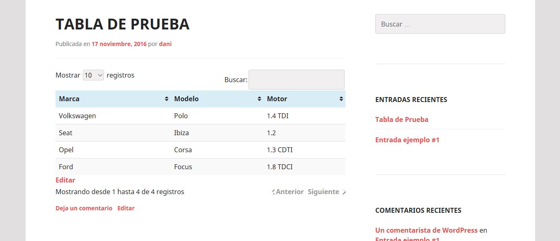Click the Buscar filter field above the table

coord(296,79)
